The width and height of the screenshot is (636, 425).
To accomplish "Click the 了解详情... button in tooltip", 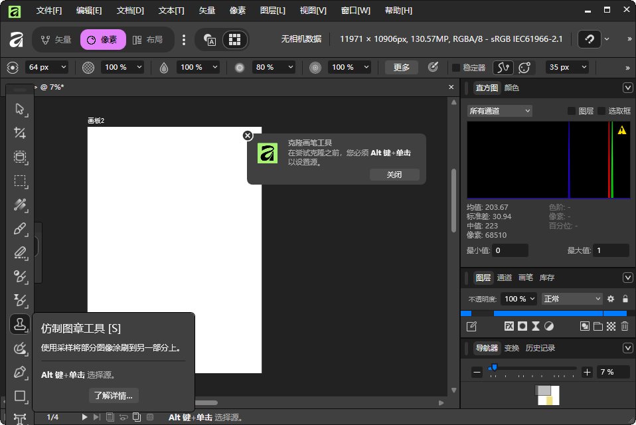I will pyautogui.click(x=114, y=395).
